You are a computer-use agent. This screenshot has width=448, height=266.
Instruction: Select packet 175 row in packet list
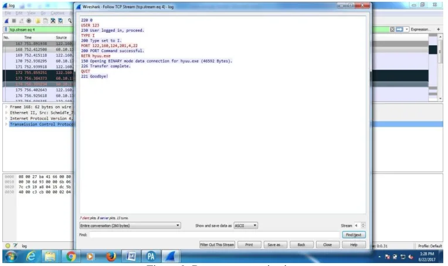38,90
